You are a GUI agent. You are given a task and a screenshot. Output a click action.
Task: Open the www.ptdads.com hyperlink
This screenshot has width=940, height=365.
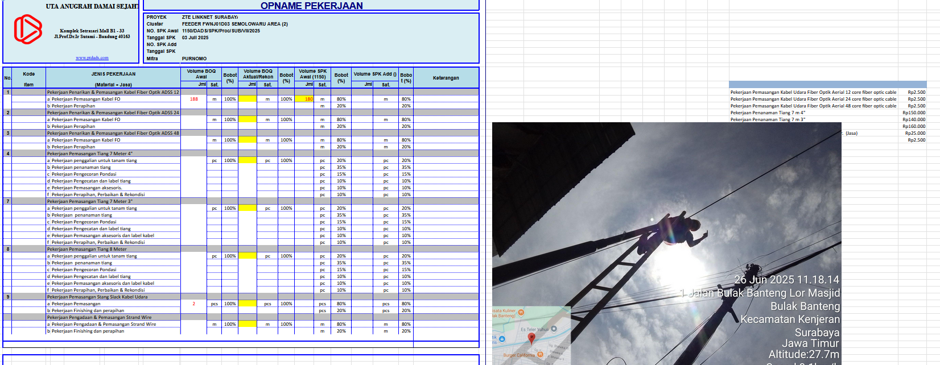coord(92,58)
